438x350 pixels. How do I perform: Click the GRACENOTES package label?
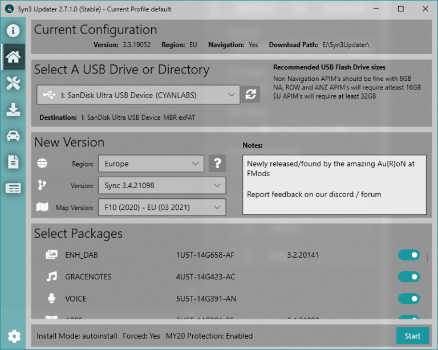tap(88, 276)
